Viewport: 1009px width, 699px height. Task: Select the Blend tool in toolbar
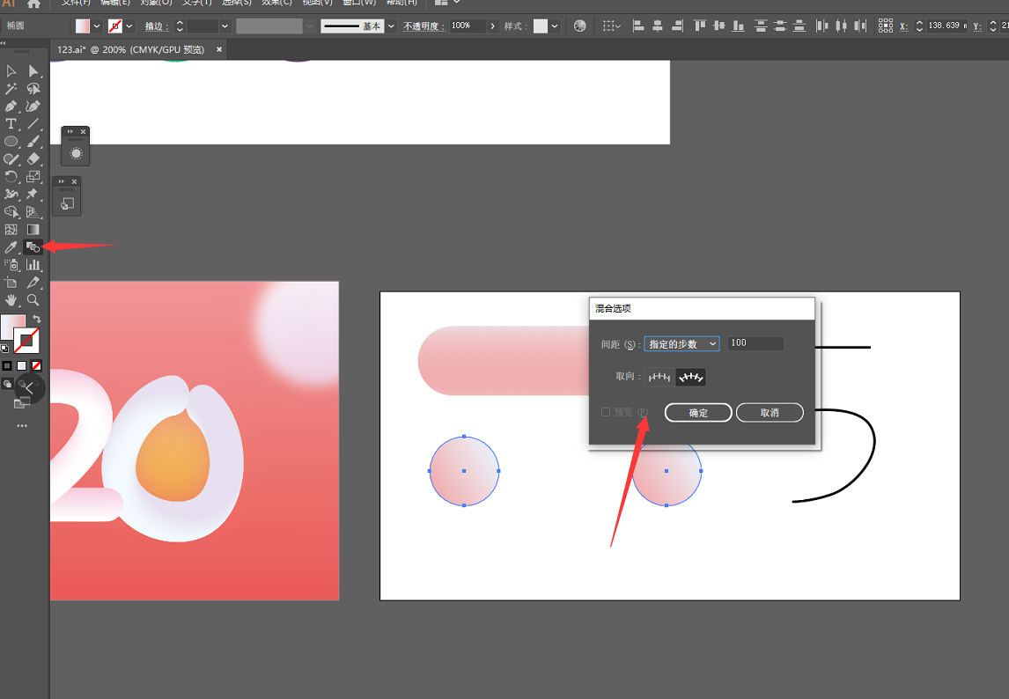pyautogui.click(x=33, y=247)
